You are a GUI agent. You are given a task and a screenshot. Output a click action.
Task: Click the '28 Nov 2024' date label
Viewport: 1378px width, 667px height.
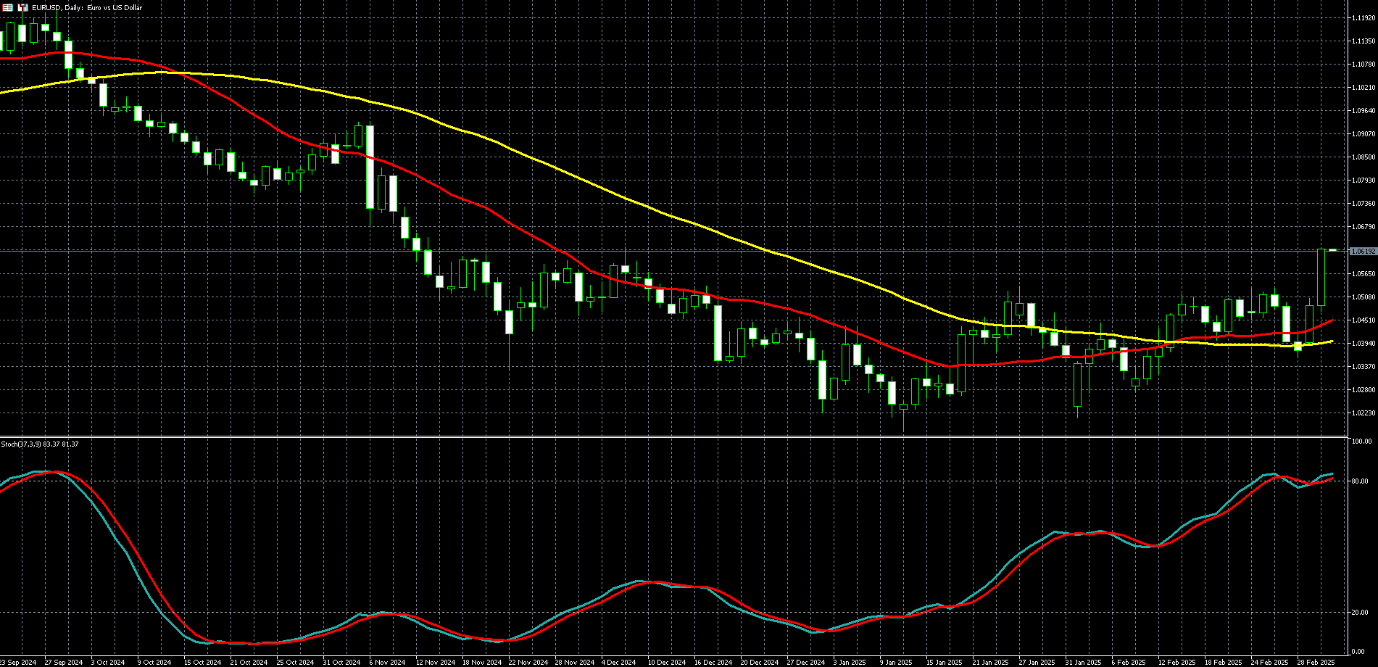[574, 663]
